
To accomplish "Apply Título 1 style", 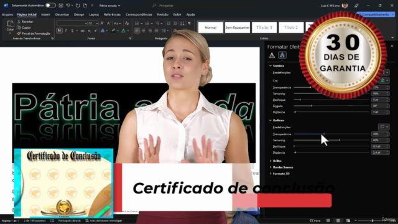I will (264, 27).
